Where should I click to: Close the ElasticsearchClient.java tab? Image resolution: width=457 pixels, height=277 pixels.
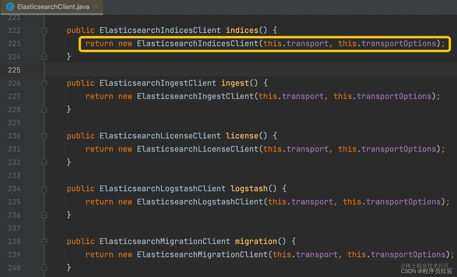[x=96, y=7]
